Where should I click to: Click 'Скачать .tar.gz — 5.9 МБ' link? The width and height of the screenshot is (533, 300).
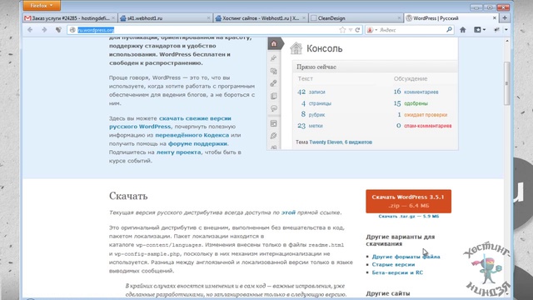pos(409,217)
